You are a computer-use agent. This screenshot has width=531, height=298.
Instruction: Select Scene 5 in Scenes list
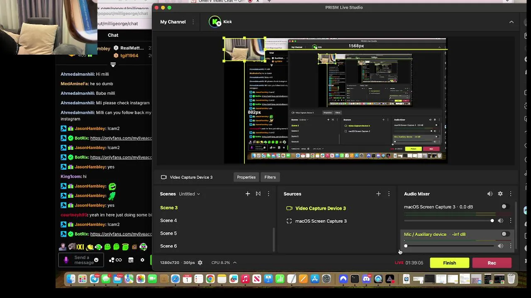[x=168, y=233]
